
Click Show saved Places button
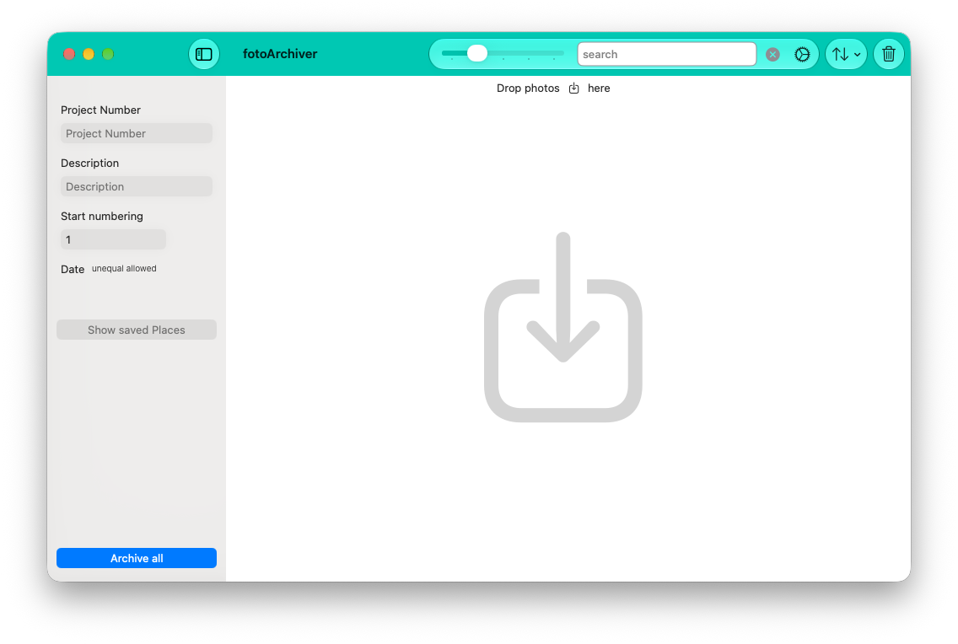(137, 330)
